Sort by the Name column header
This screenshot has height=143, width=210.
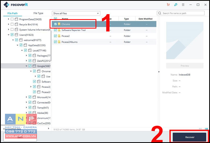click(x=65, y=19)
